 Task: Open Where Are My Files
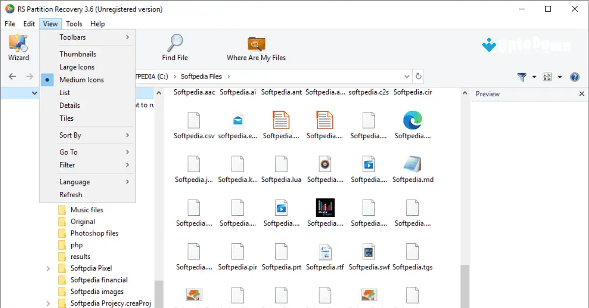(x=255, y=47)
